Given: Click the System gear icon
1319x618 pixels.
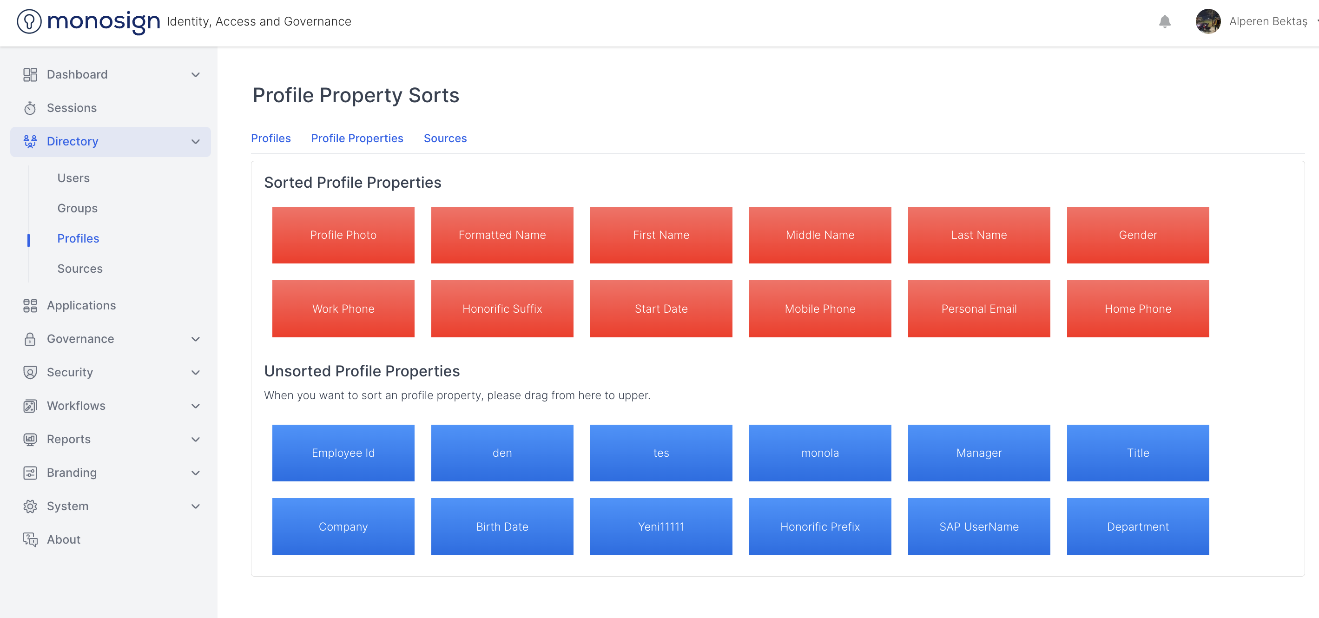Looking at the screenshot, I should point(30,506).
